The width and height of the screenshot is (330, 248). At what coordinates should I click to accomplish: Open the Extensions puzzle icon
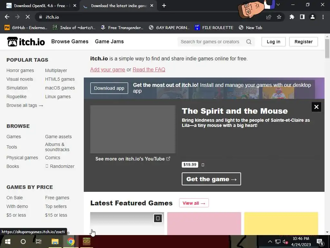click(292, 17)
